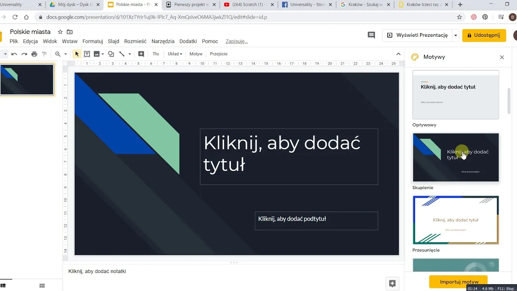Viewport: 517px width, 291px height.
Task: Bookmark this page with star icon
Action: tap(459, 17)
